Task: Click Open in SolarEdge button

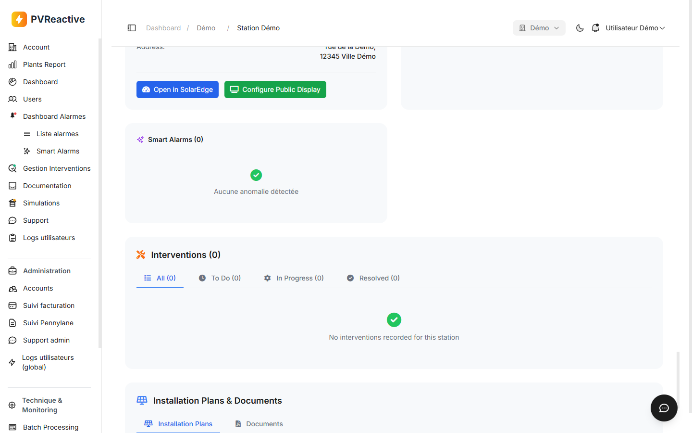Action: [177, 89]
